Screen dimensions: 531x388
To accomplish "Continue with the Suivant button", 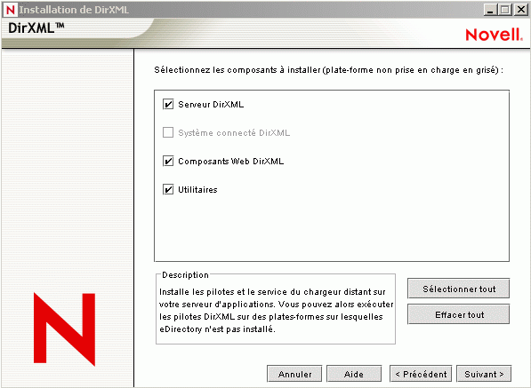I will click(x=484, y=374).
